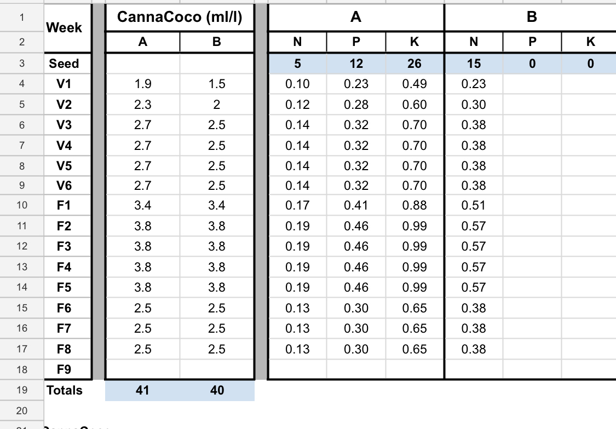Click the Seed row cell showing 12
This screenshot has height=429, width=616.
click(x=356, y=63)
